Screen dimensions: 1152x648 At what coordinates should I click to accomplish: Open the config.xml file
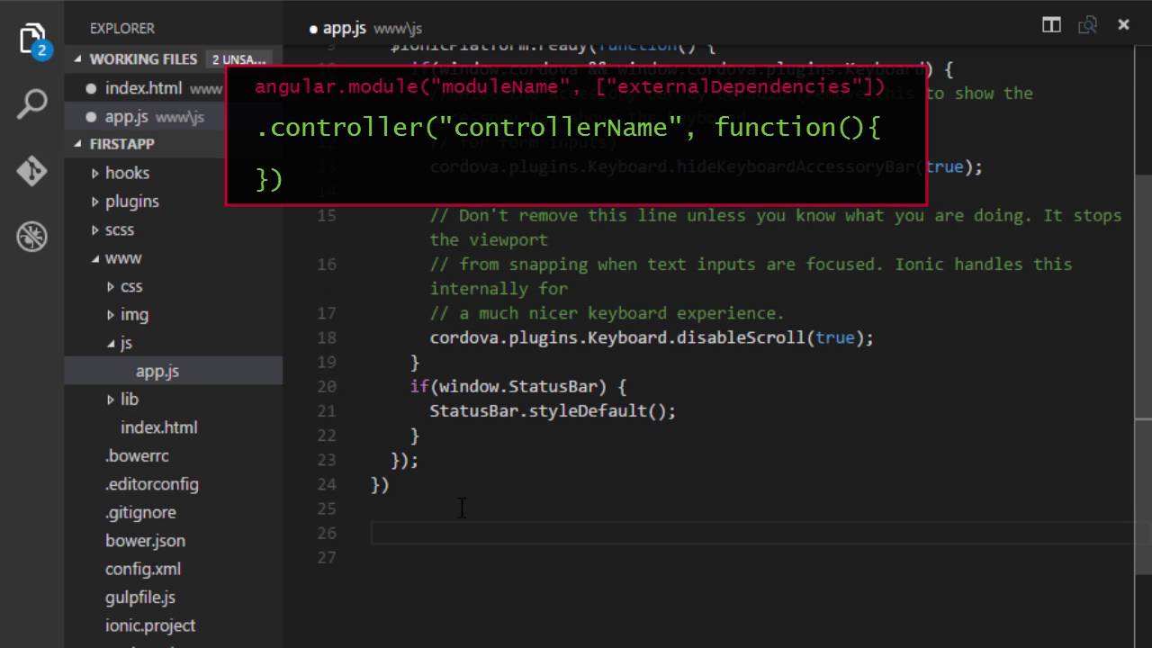(x=143, y=570)
